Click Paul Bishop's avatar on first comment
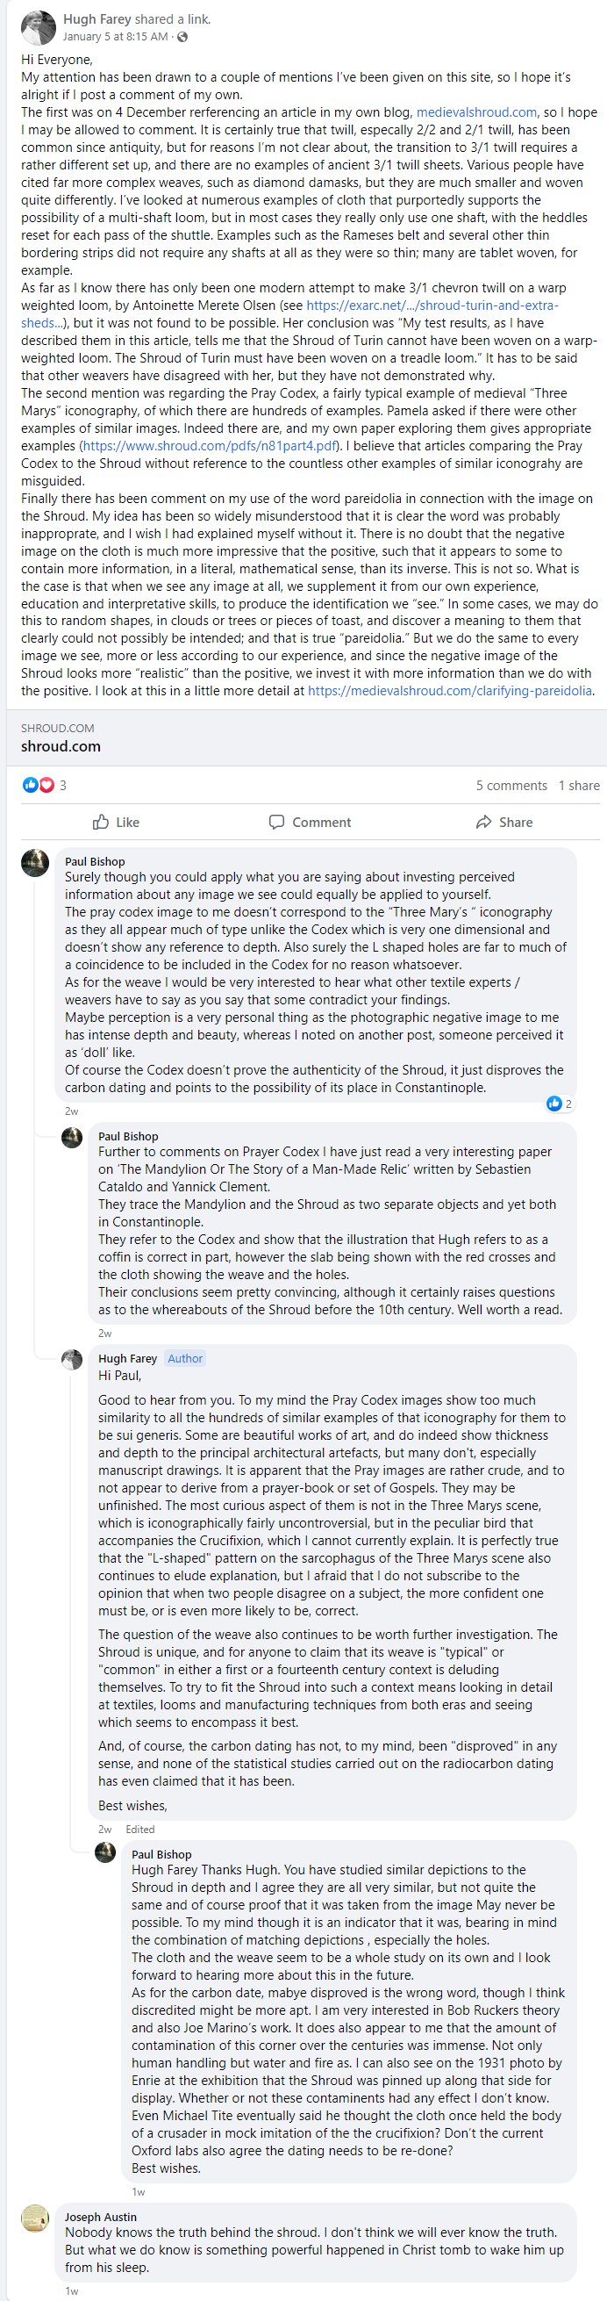 pos(35,863)
